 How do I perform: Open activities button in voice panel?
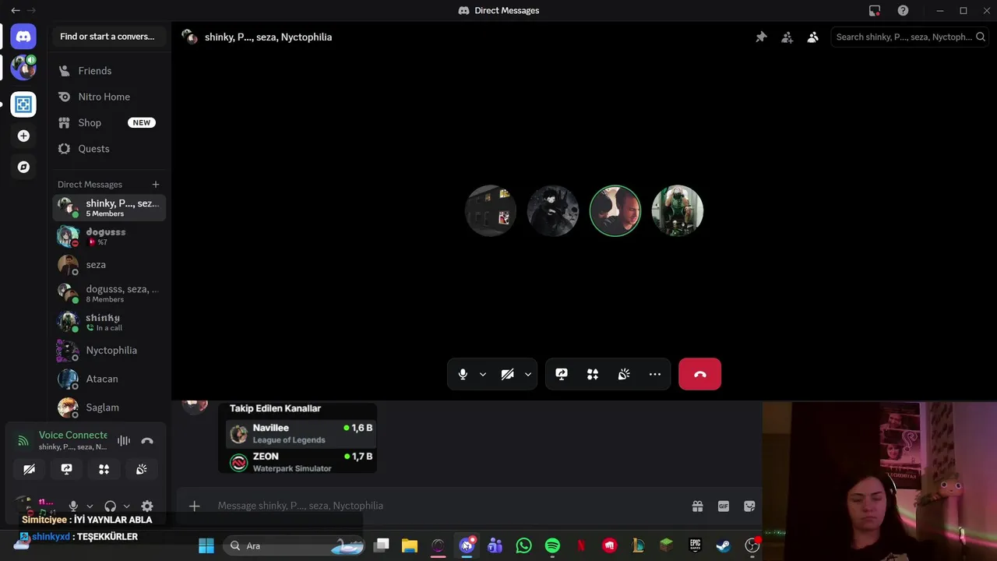coord(104,469)
